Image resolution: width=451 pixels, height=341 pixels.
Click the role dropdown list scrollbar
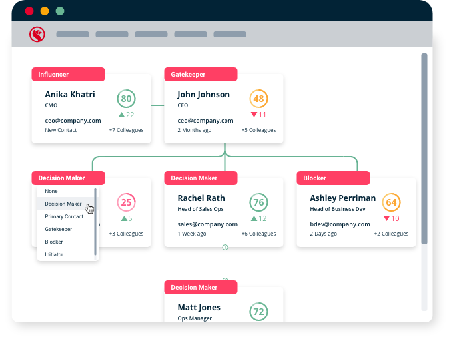[x=95, y=222]
